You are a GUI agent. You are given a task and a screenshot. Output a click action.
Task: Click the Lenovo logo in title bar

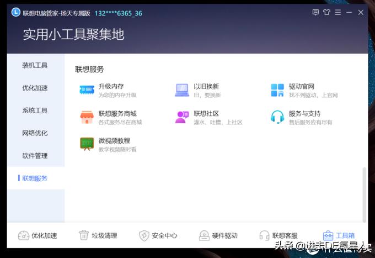click(x=16, y=12)
